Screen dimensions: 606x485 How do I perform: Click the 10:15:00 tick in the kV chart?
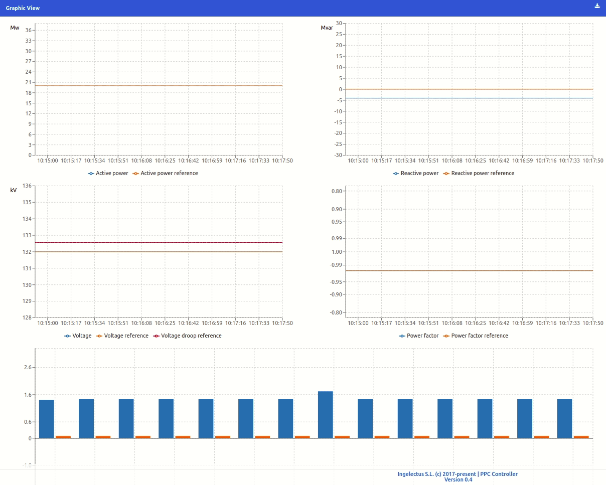48,324
